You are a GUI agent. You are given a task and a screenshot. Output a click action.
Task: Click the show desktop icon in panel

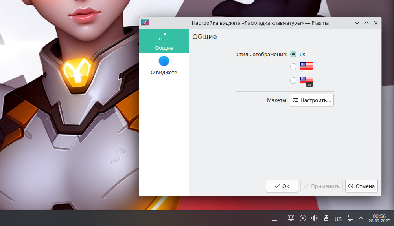coord(275,218)
